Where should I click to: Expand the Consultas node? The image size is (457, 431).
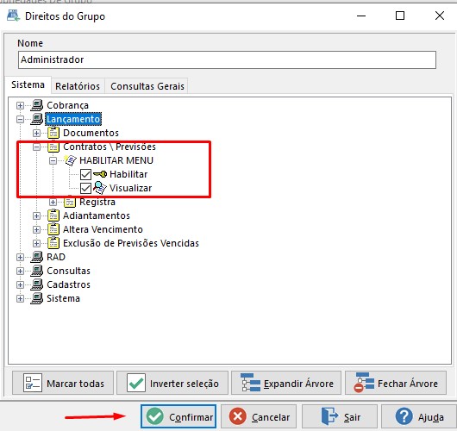click(x=20, y=271)
